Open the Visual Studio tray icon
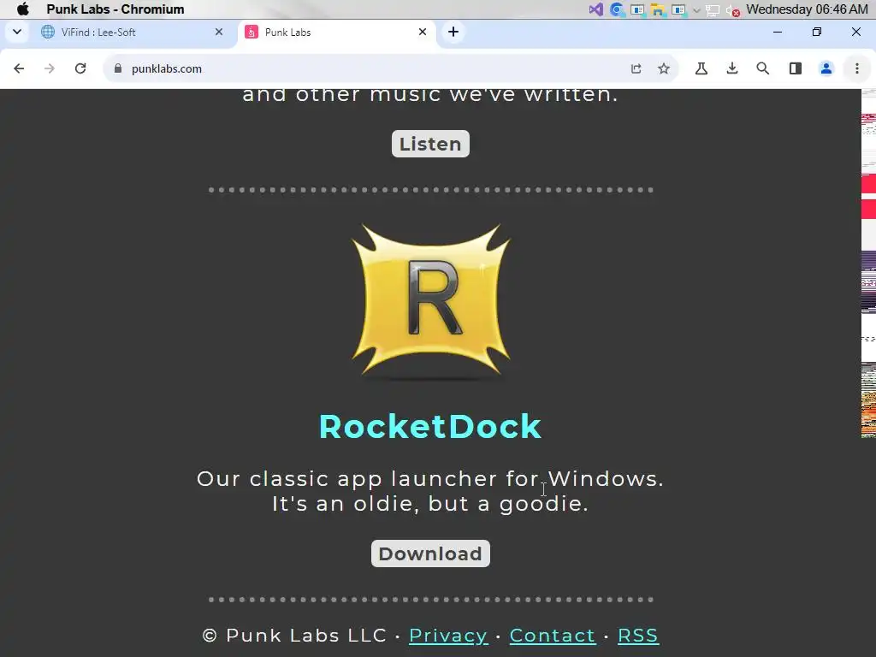 [x=595, y=9]
